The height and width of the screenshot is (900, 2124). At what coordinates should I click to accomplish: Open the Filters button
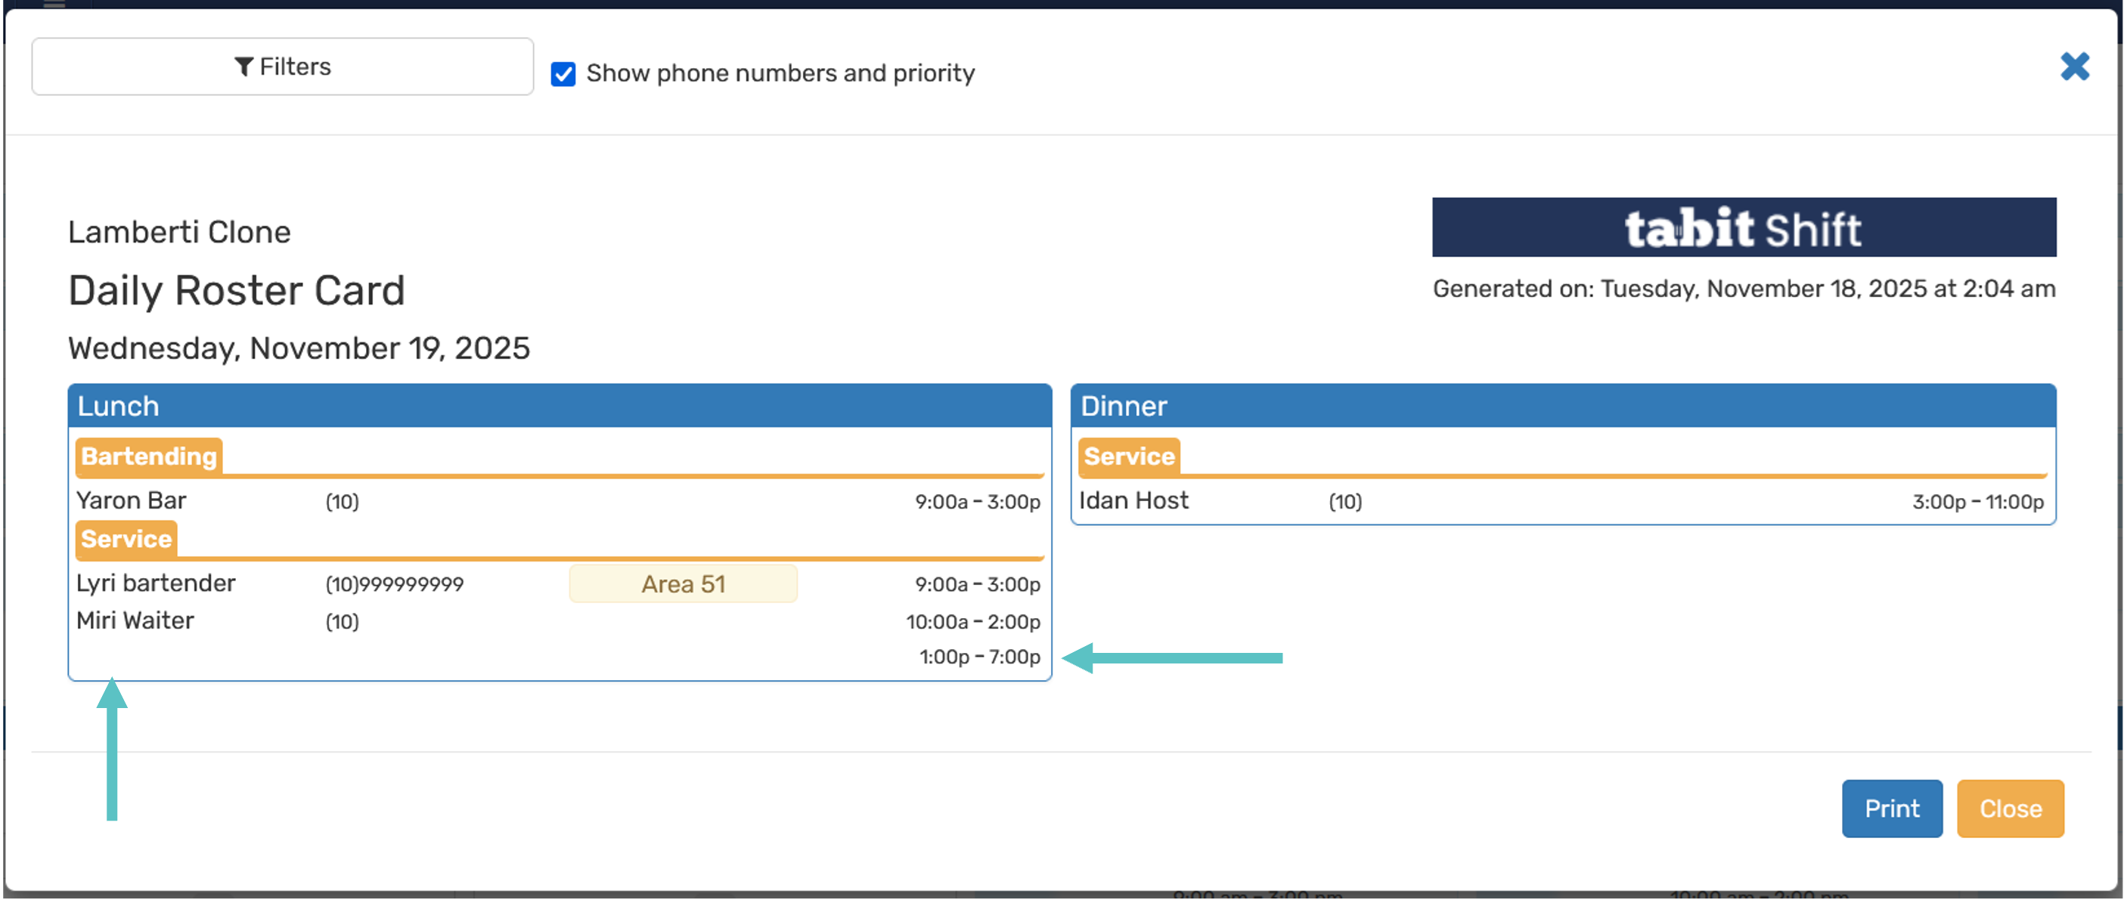[x=282, y=66]
